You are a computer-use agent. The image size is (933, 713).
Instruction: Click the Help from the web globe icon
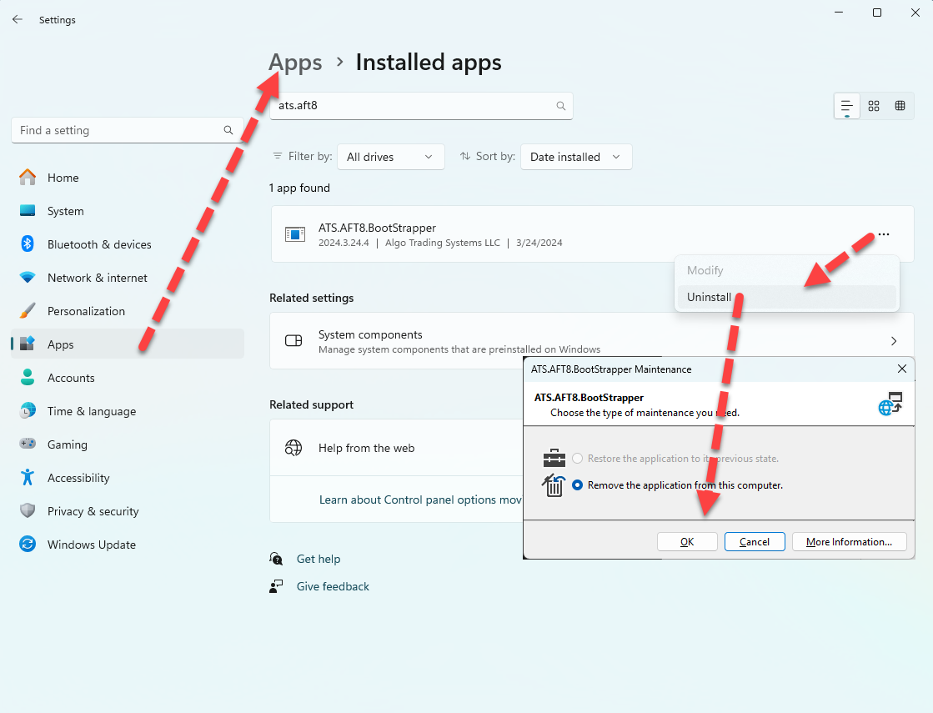pos(293,448)
